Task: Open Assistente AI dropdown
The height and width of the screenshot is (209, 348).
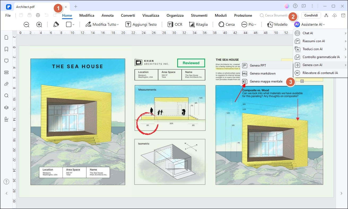Action: point(310,24)
